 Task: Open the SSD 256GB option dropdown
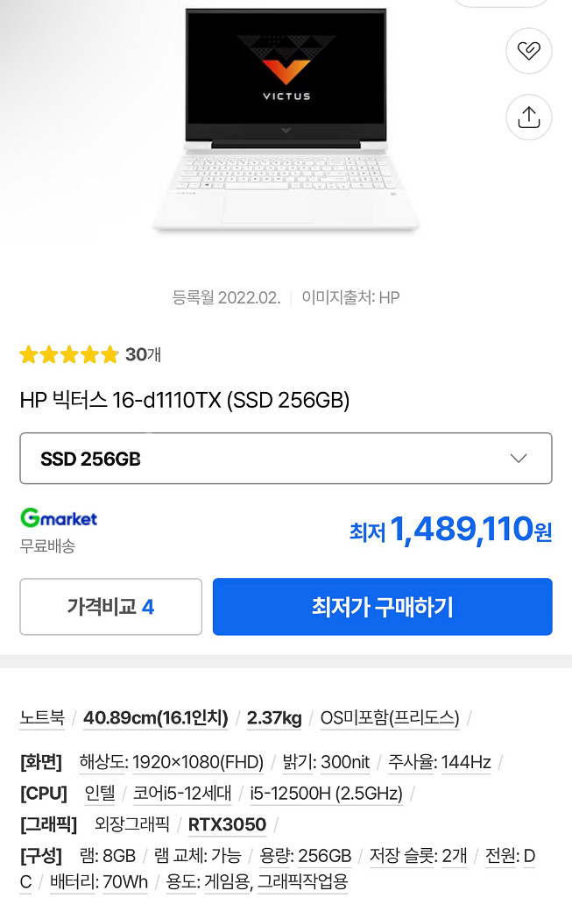pyautogui.click(x=286, y=458)
